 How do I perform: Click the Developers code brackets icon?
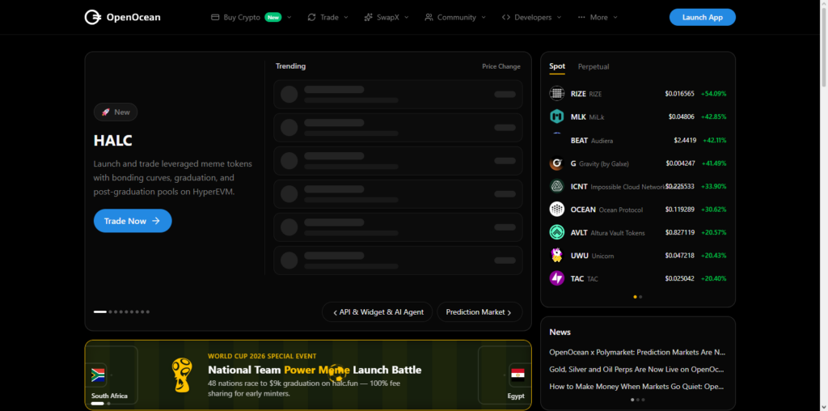click(x=506, y=17)
